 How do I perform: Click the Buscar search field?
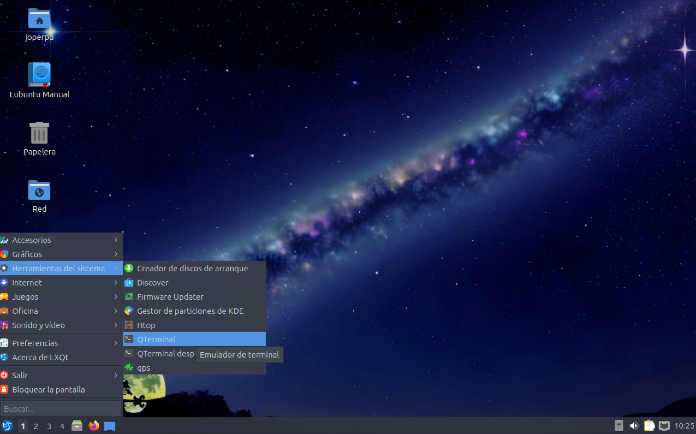[x=61, y=408]
